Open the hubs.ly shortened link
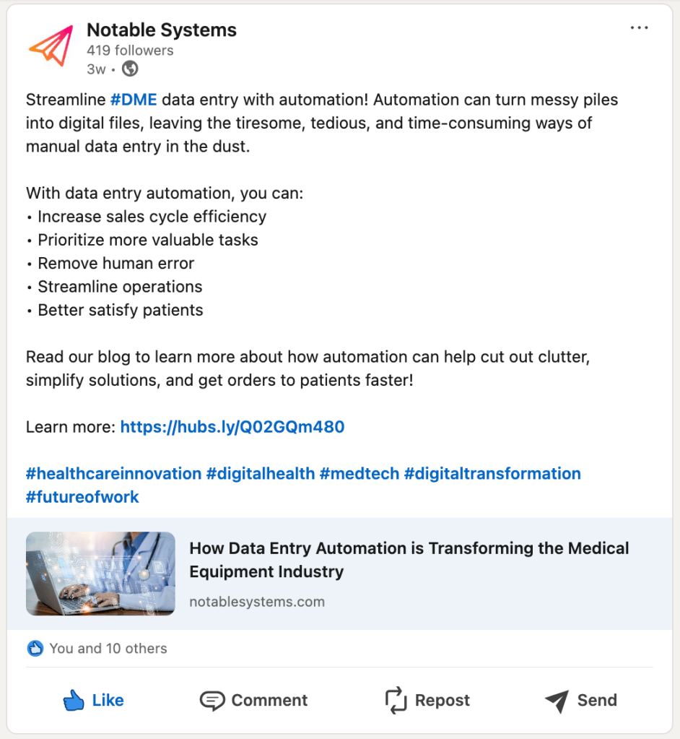The height and width of the screenshot is (739, 680). pos(232,427)
